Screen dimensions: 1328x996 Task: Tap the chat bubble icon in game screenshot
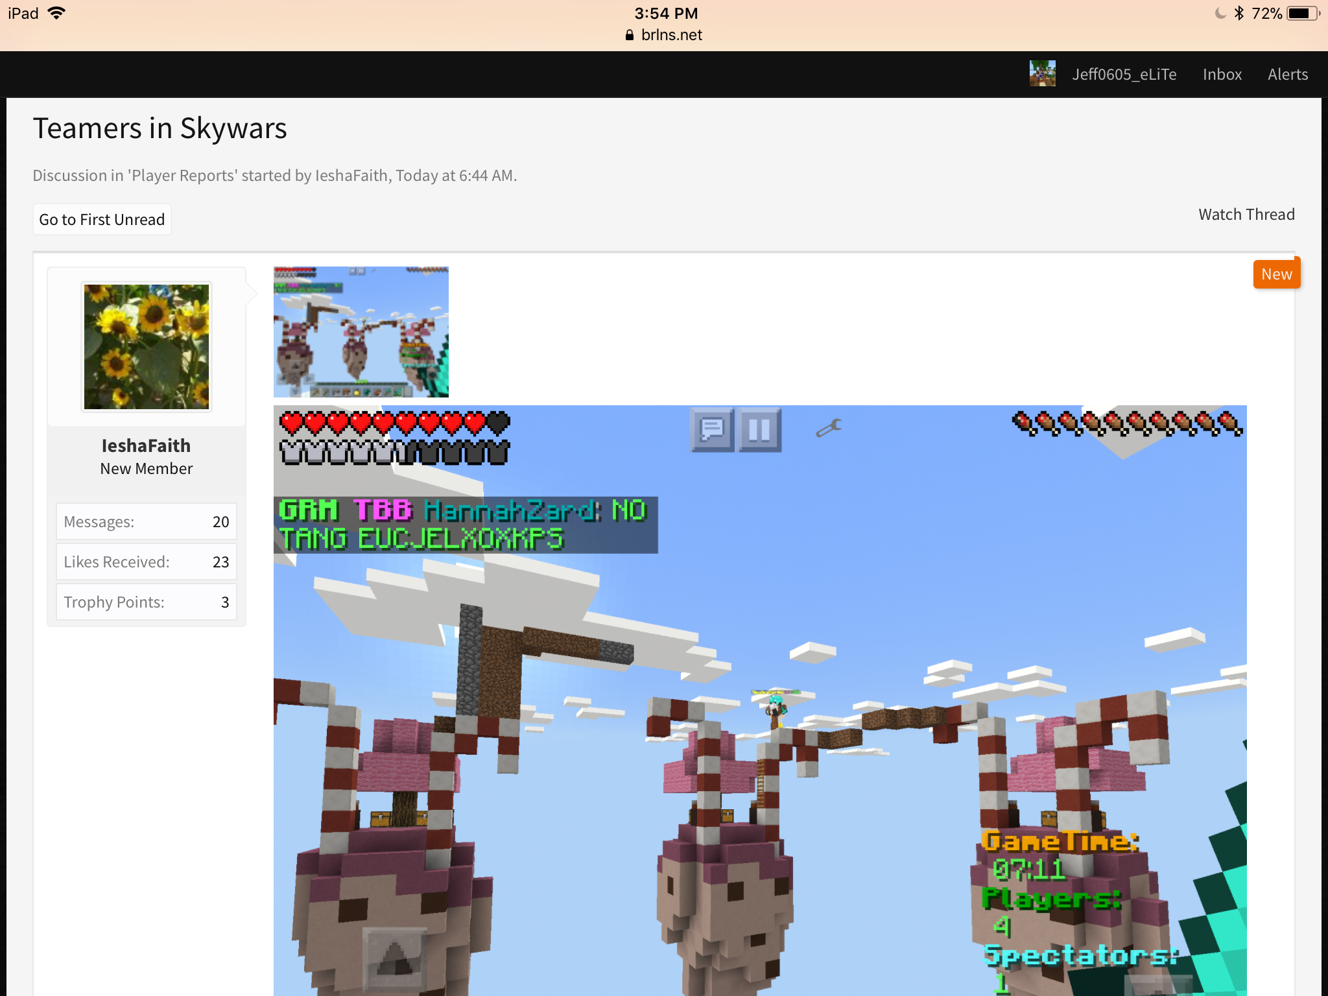(712, 429)
